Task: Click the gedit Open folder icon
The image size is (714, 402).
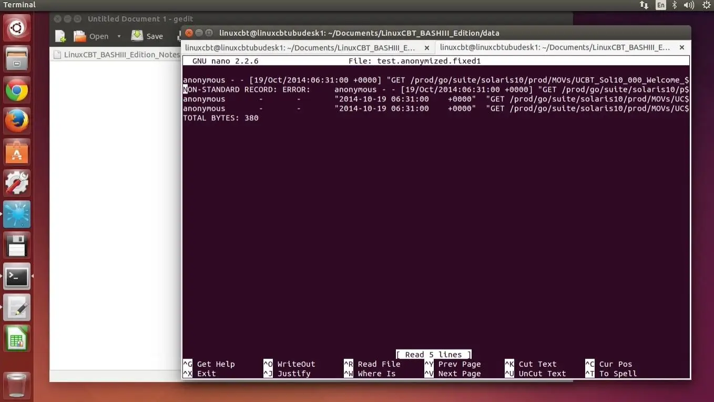Action: [80, 36]
